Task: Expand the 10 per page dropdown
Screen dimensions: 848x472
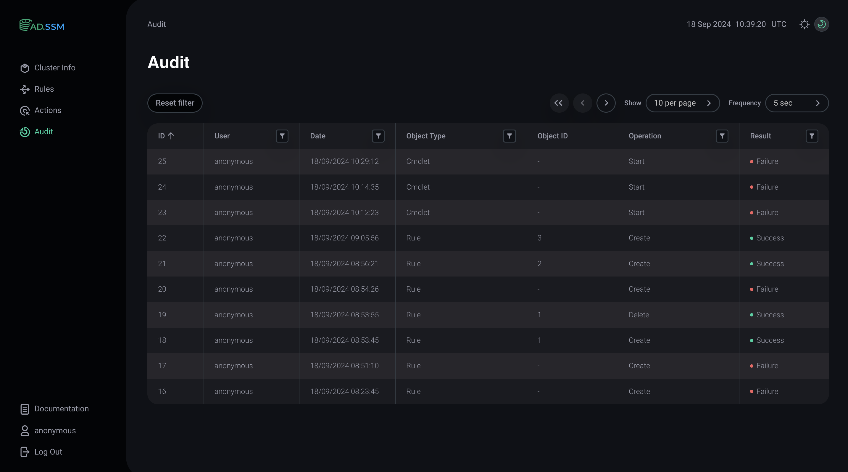Action: (682, 103)
